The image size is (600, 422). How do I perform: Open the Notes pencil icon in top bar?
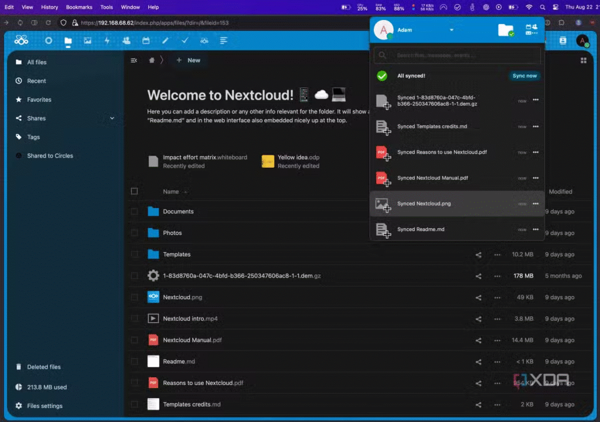click(x=165, y=40)
